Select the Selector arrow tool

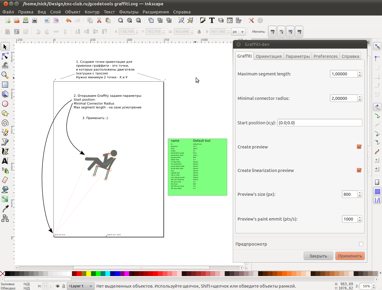click(5, 47)
